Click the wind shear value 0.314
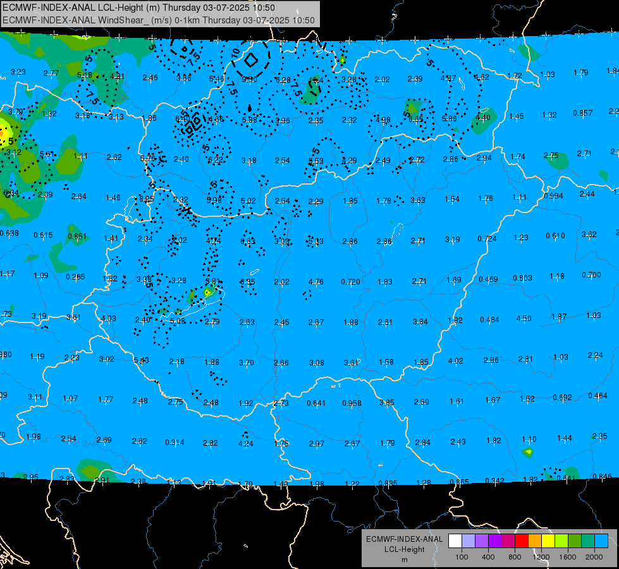The height and width of the screenshot is (569, 619). coord(175,443)
